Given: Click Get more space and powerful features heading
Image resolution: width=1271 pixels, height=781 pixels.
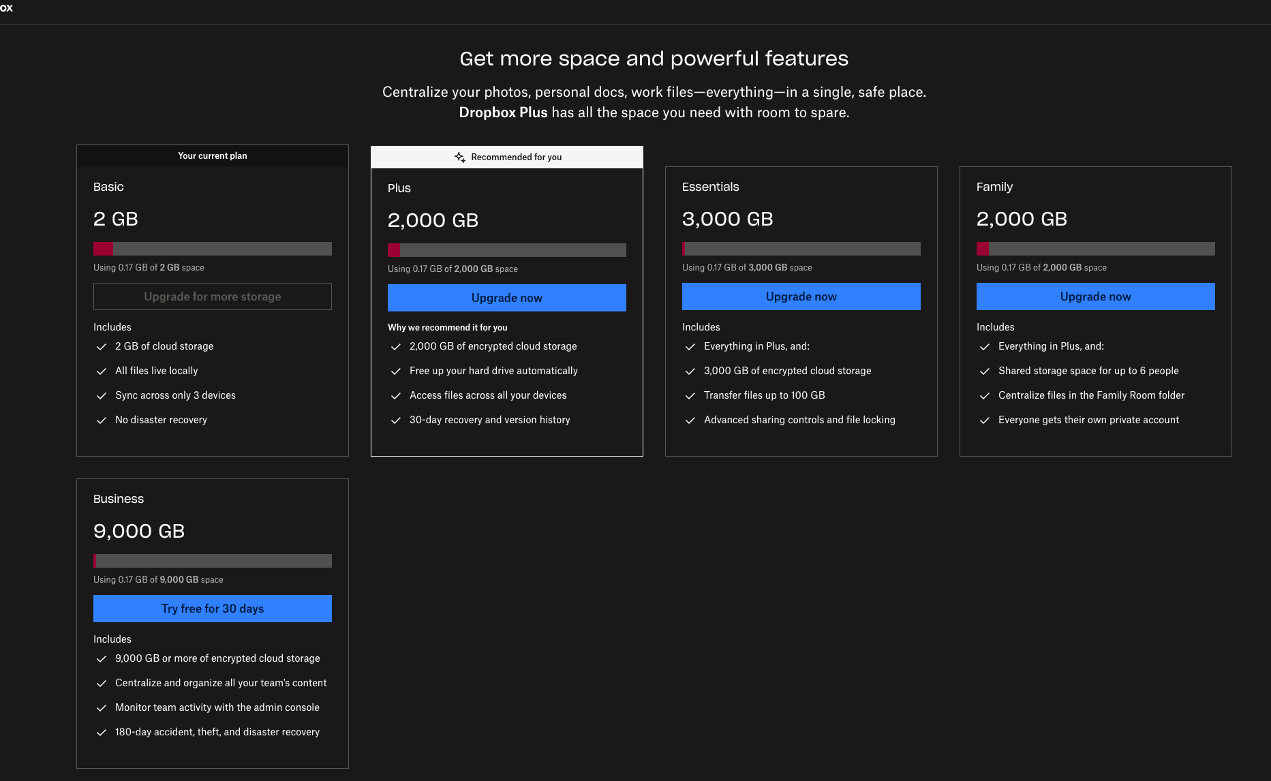Looking at the screenshot, I should tap(654, 59).
